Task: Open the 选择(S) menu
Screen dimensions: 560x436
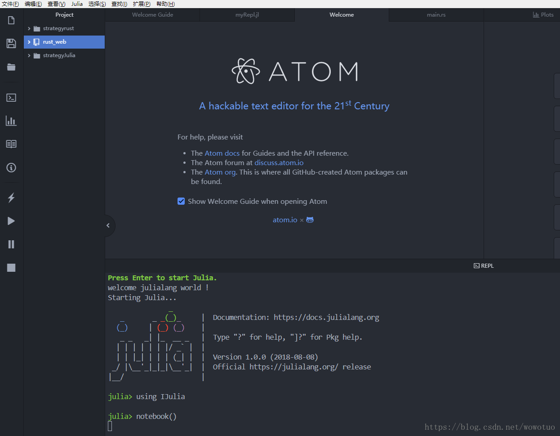Action: click(97, 4)
